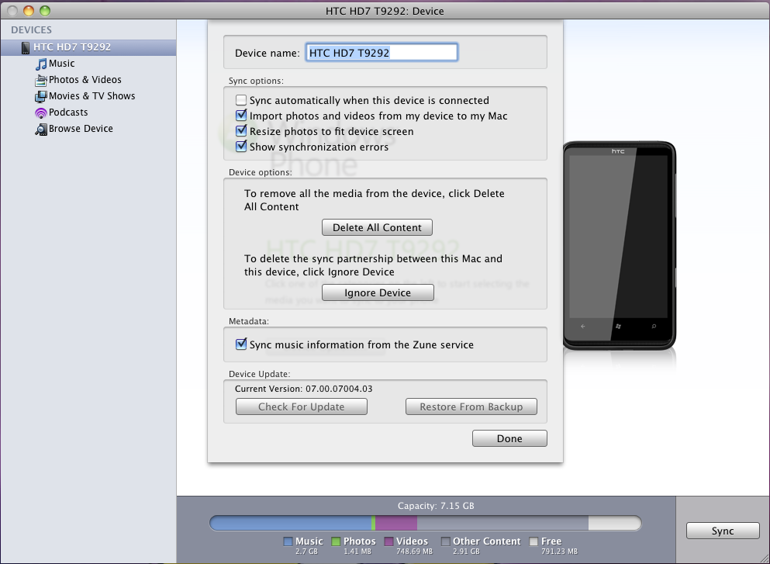Click Restore From Backup button
This screenshot has height=564, width=770.
click(471, 407)
